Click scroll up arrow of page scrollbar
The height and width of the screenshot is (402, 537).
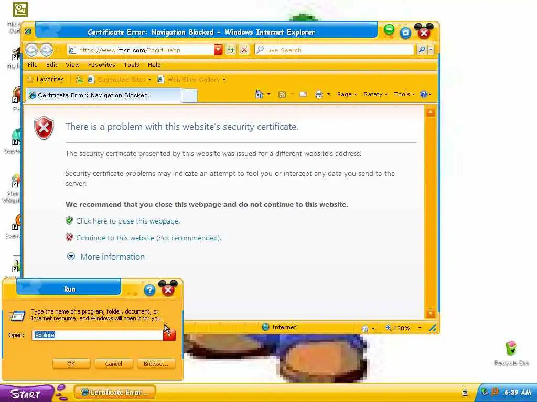point(431,112)
